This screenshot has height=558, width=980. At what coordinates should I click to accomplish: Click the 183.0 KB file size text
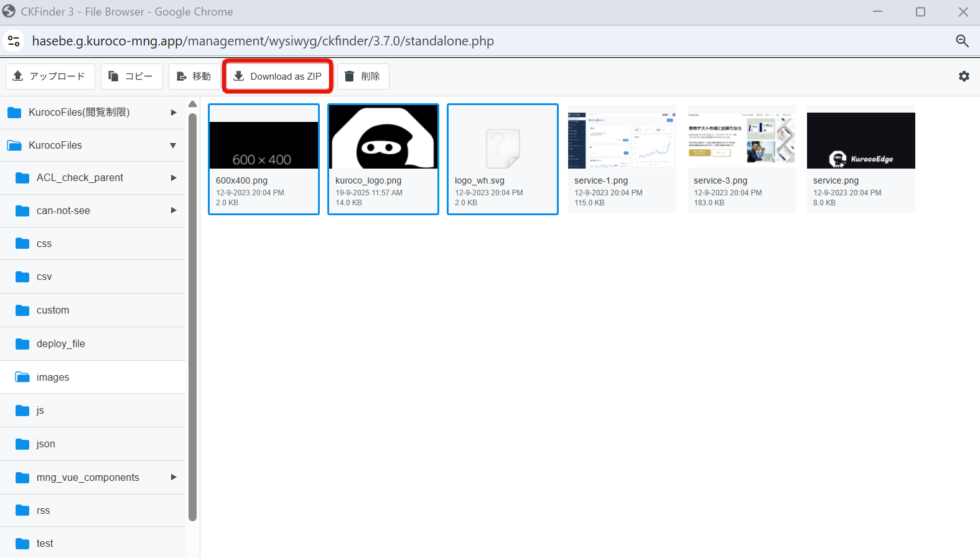(x=709, y=203)
